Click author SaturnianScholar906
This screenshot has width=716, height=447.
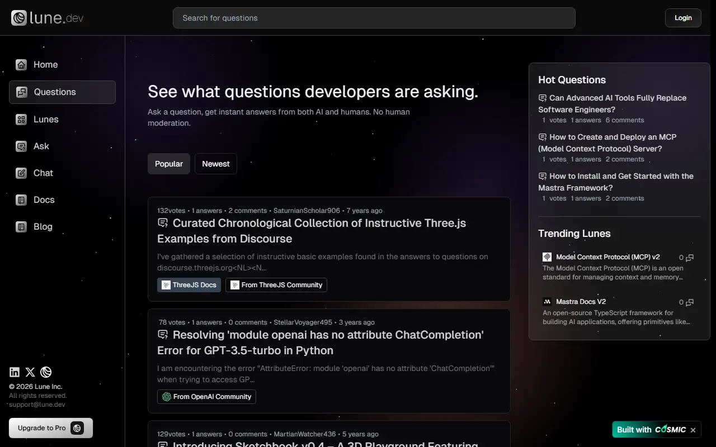[307, 211]
